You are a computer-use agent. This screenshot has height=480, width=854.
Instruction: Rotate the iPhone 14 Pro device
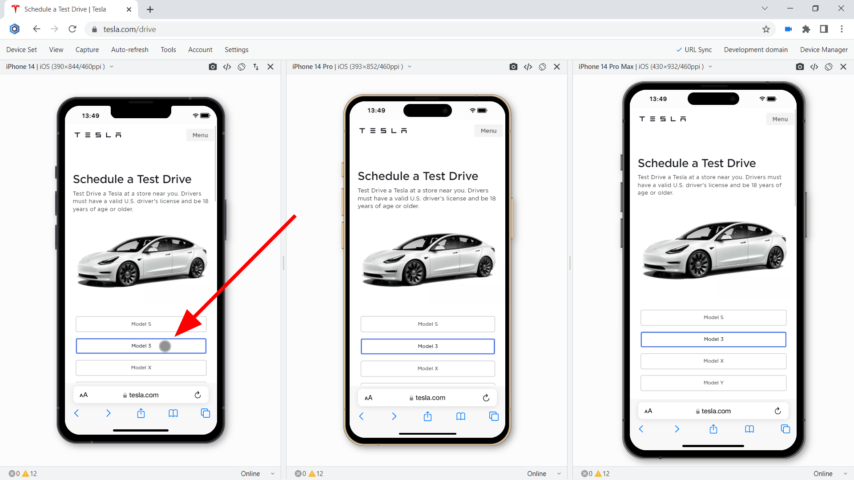[x=542, y=67]
